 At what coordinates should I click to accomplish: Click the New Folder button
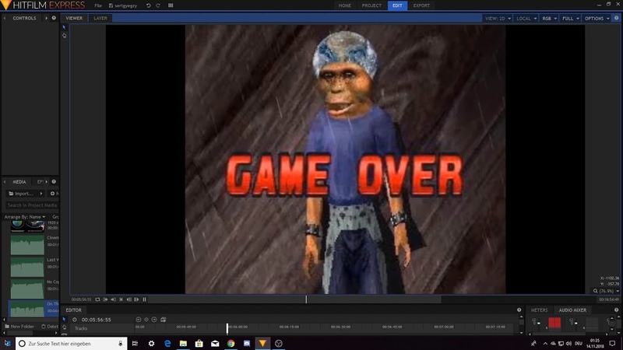tap(19, 326)
